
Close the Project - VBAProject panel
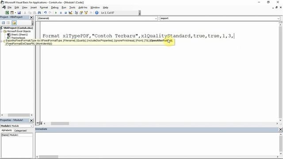[x=31, y=17]
